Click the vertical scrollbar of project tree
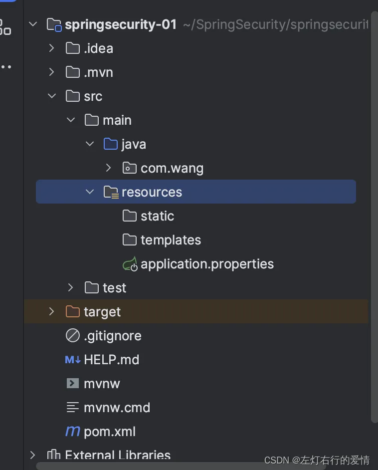Screen dimensions: 378x470 (x=374, y=217)
